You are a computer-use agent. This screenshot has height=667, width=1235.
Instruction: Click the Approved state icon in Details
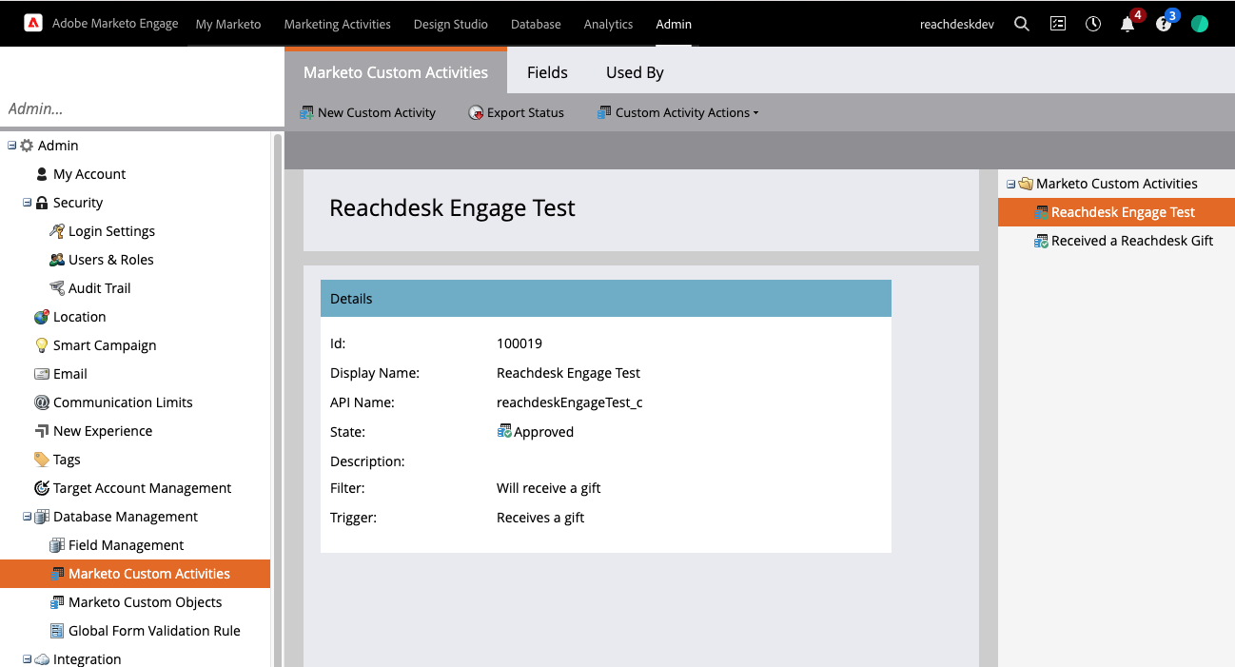click(x=504, y=432)
